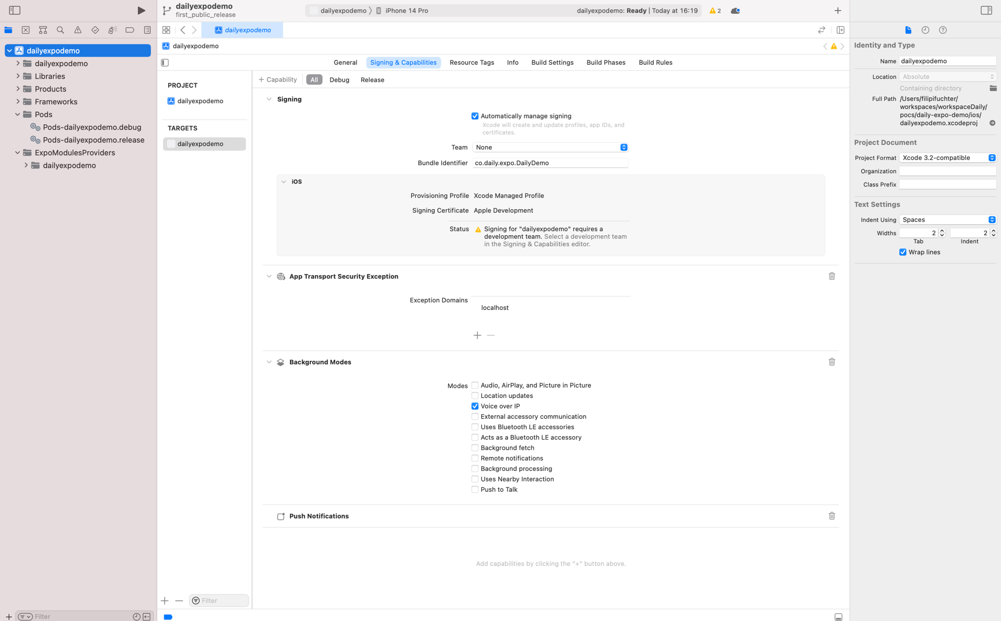Viewport: 1001px width, 621px height.
Task: Reveal full path in Finder arrow
Action: point(992,123)
